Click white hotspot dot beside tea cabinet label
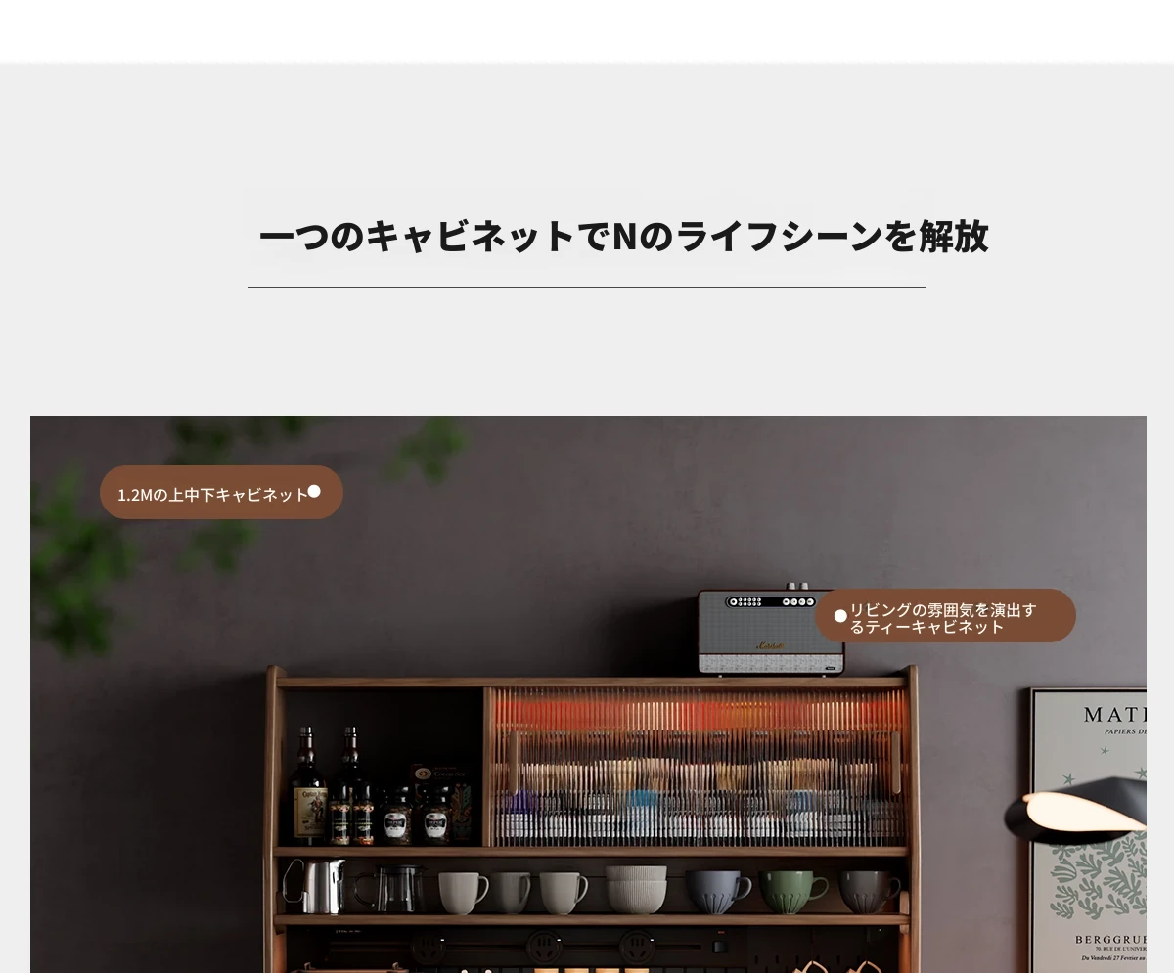 point(840,616)
